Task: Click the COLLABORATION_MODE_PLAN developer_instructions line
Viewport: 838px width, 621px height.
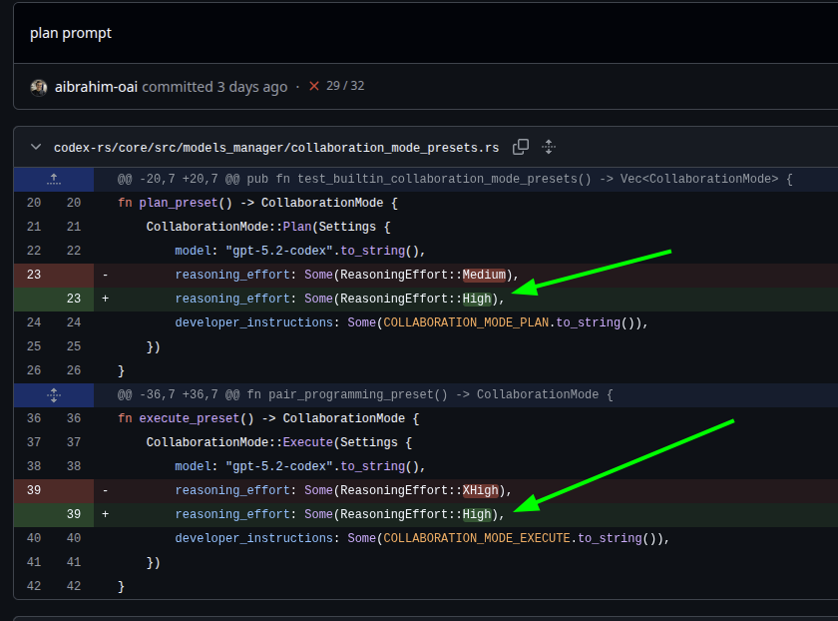Action: pyautogui.click(x=411, y=323)
